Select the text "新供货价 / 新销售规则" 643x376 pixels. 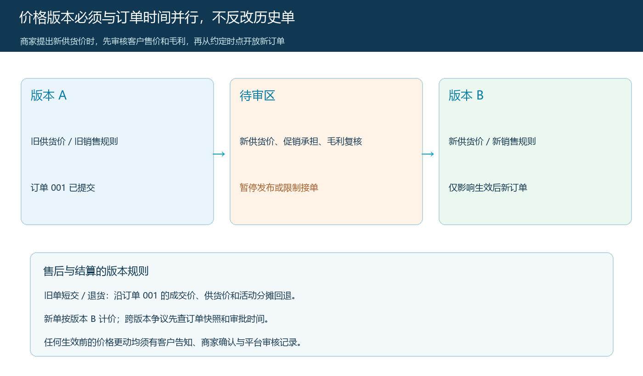click(x=492, y=141)
